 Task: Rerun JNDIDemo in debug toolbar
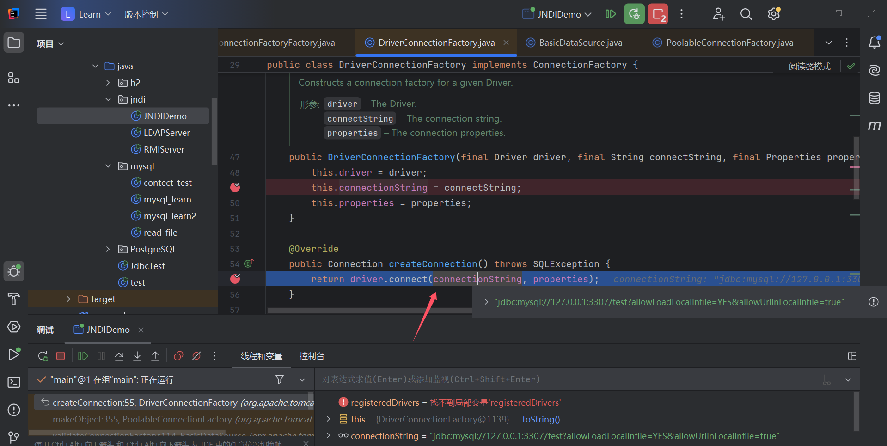click(43, 356)
